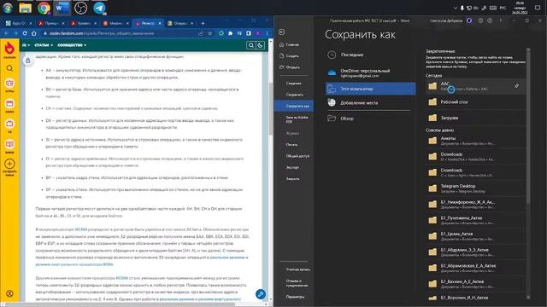Screen dimensions: 547x307
Task: Open folder Б1_Пучежкина_Актив
Action: point(475,220)
